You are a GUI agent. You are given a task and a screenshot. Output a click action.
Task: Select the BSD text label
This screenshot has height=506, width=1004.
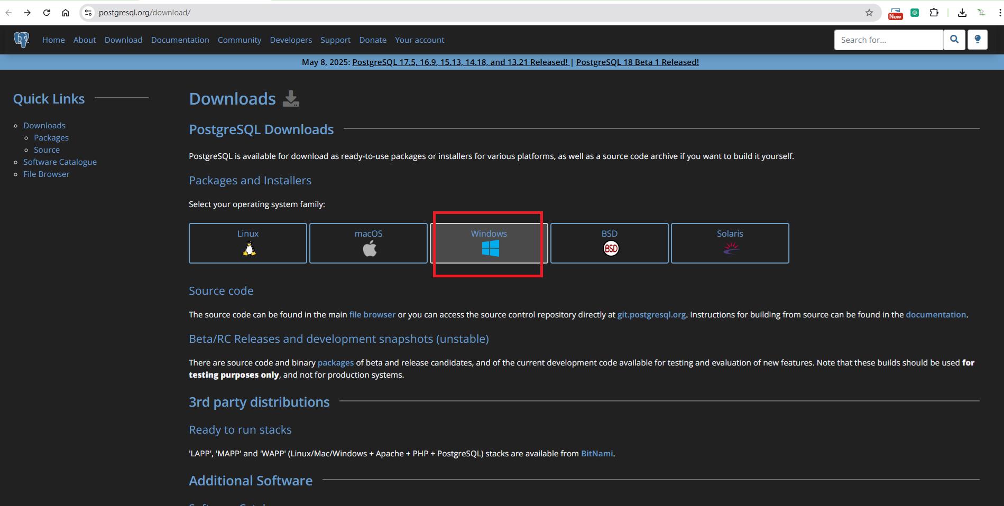[x=610, y=233]
